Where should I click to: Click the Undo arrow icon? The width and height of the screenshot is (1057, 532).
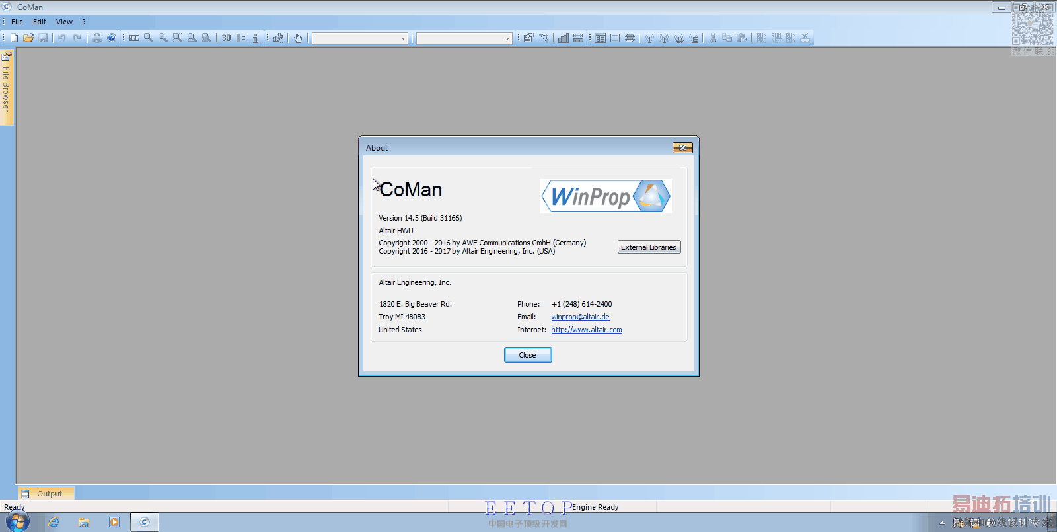61,38
